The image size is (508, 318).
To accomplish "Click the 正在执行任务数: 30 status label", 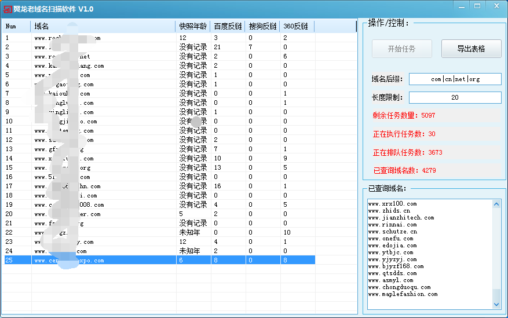I will pyautogui.click(x=404, y=134).
